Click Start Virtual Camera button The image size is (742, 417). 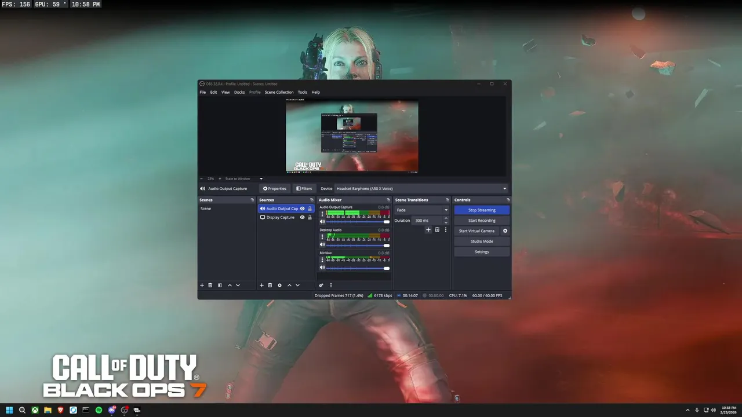pos(477,231)
